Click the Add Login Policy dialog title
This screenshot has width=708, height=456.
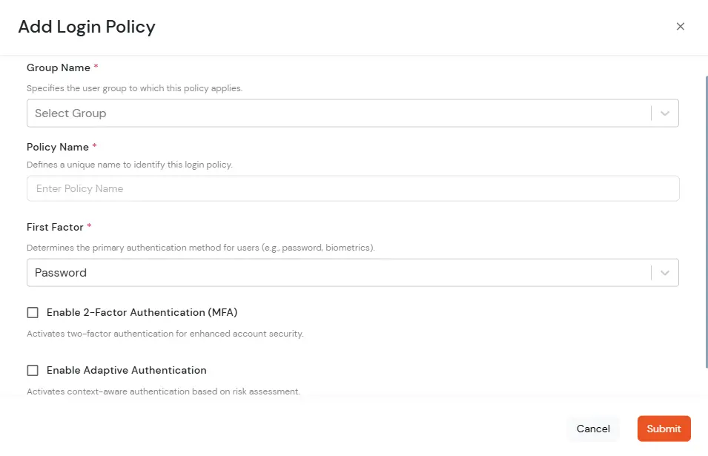click(87, 27)
